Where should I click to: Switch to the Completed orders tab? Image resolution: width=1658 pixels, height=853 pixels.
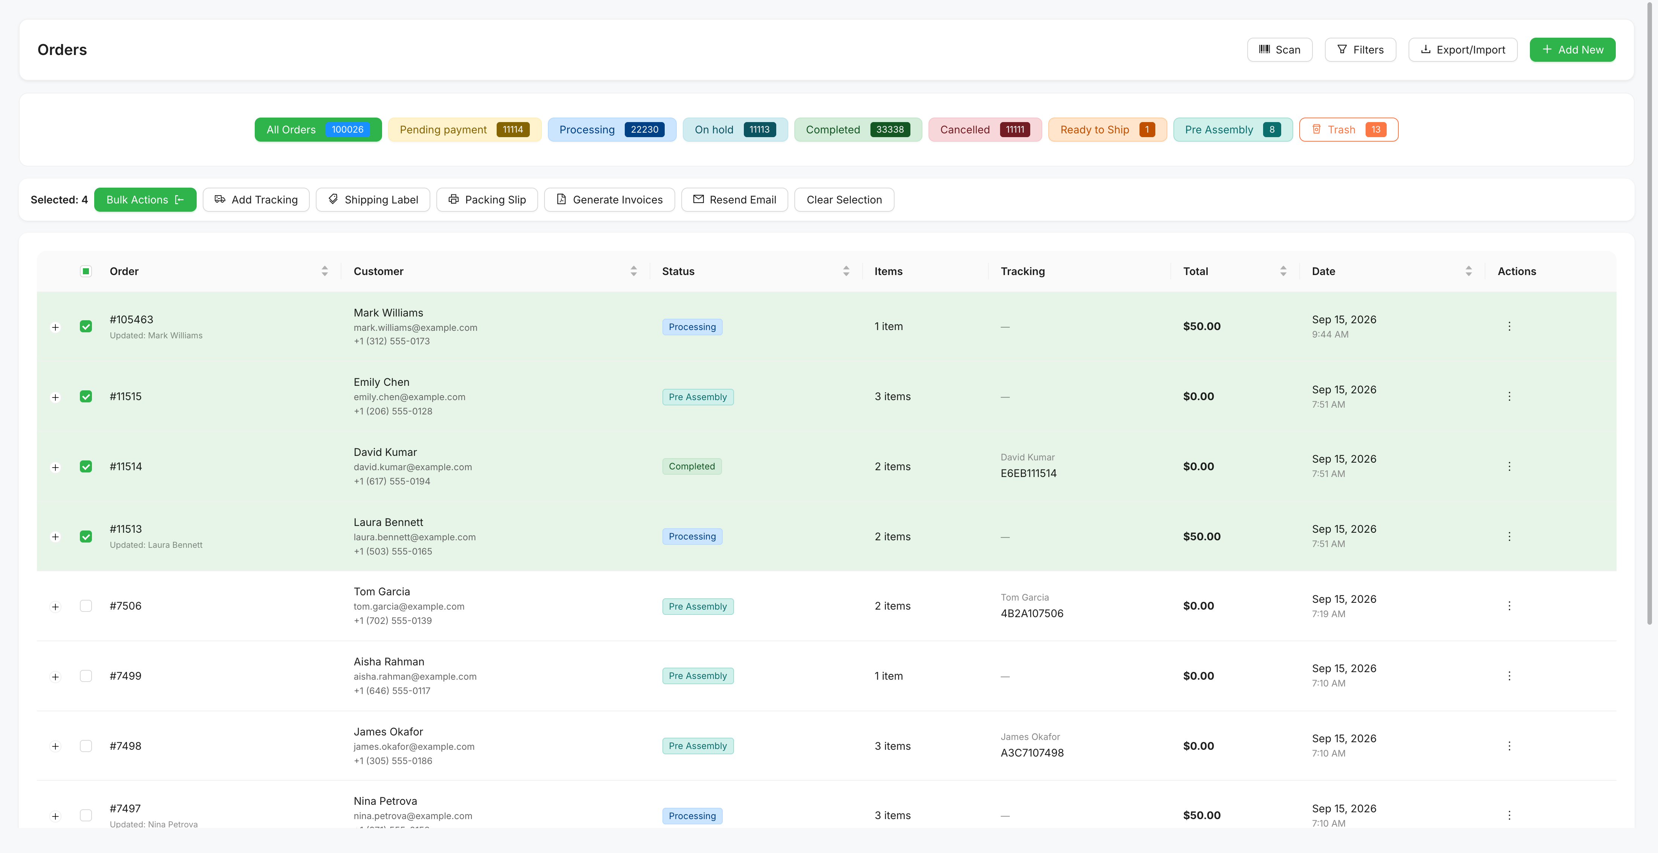coord(857,129)
